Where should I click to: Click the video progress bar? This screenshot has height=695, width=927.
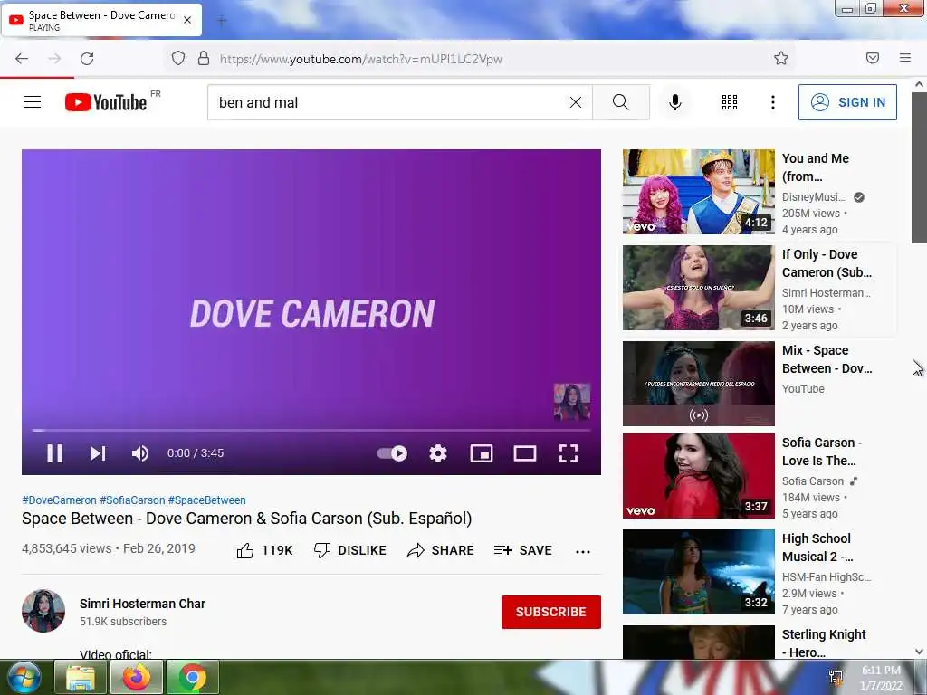tap(311, 430)
